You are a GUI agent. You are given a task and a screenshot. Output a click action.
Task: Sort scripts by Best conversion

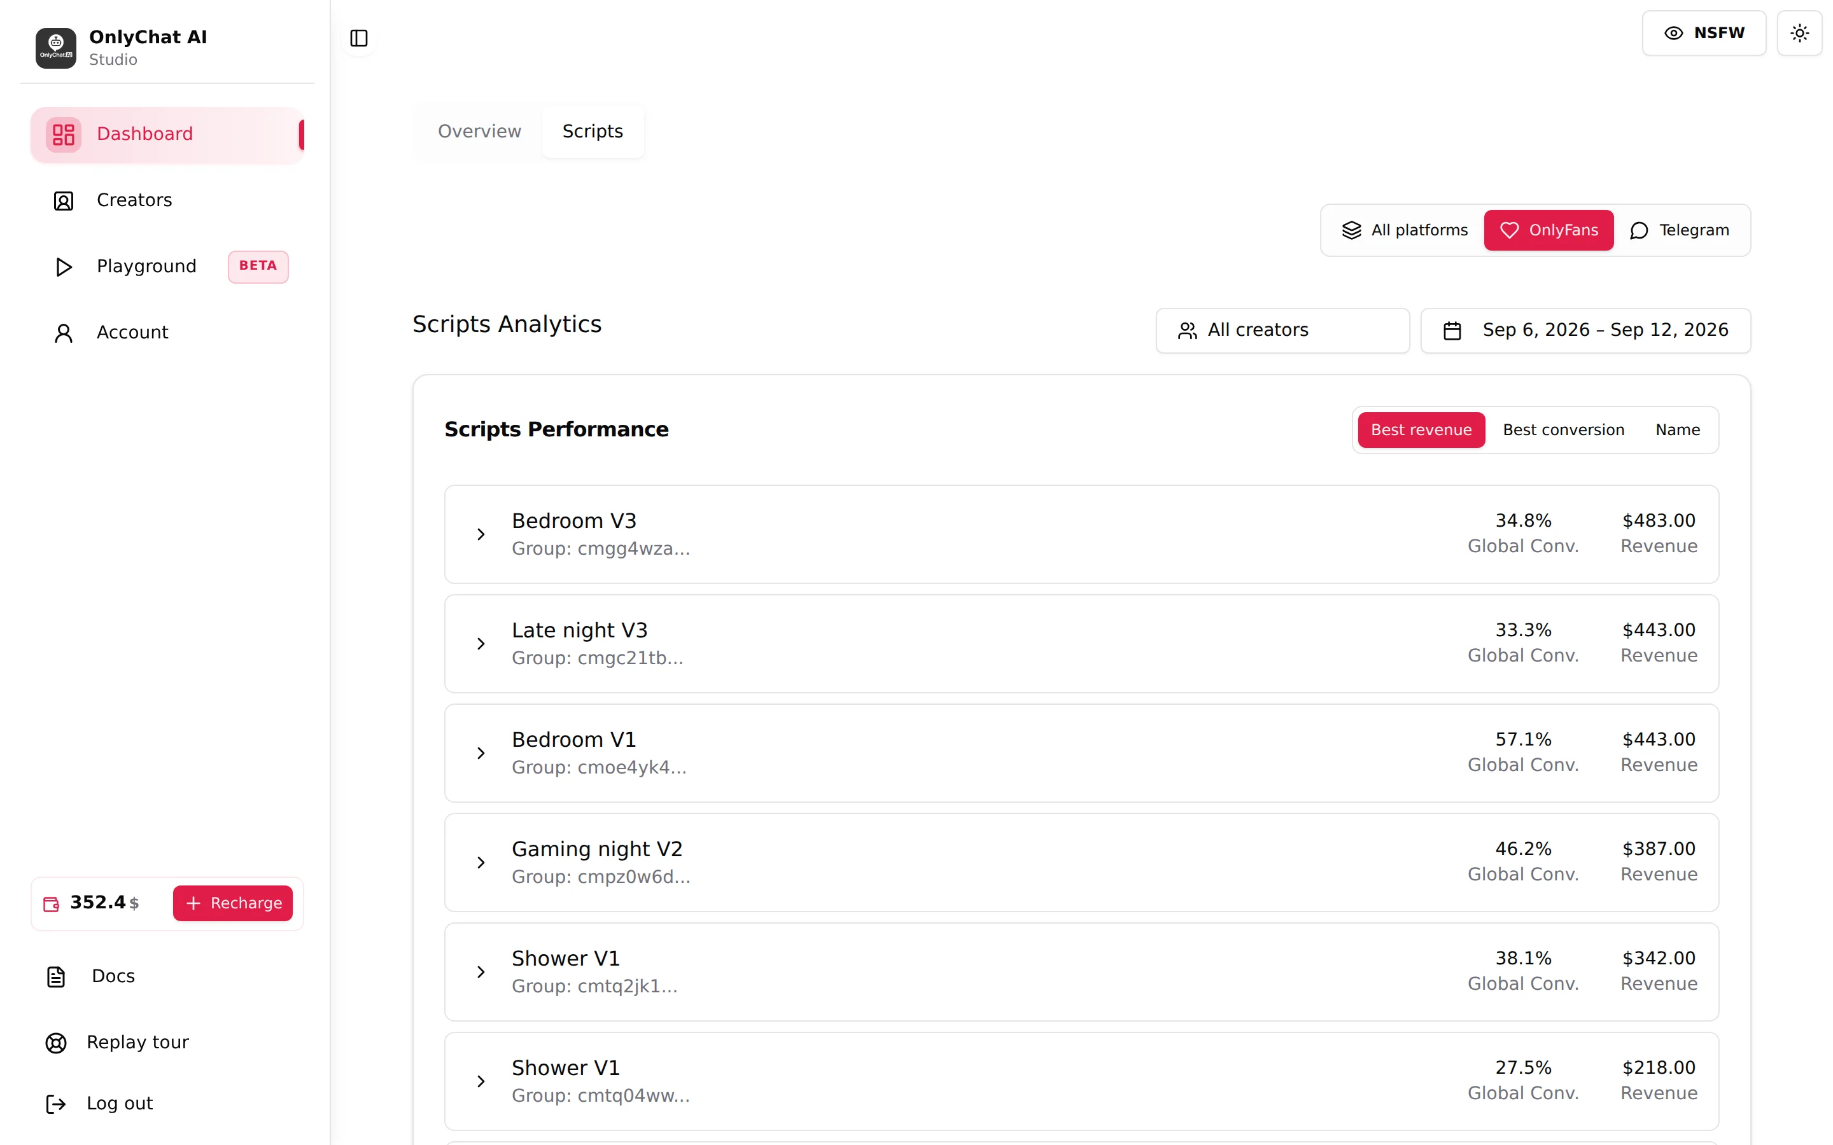pyautogui.click(x=1563, y=430)
